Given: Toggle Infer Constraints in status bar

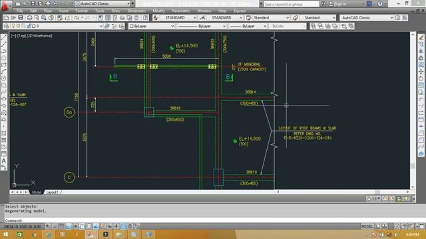Looking at the screenshot, I should (x=48, y=226).
